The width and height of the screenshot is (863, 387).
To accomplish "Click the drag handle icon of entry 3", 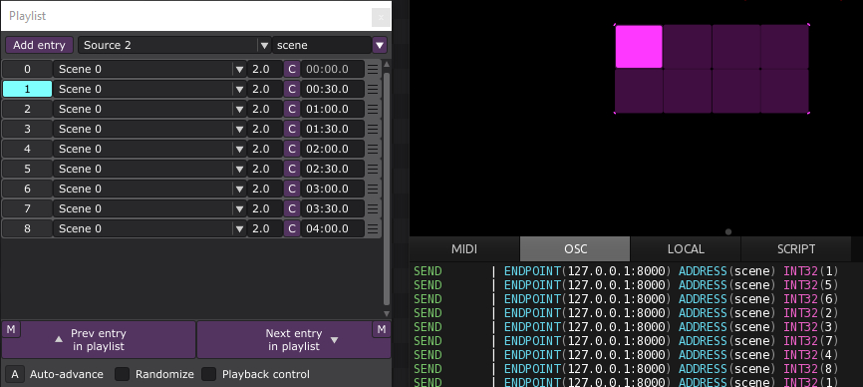I will 373,129.
